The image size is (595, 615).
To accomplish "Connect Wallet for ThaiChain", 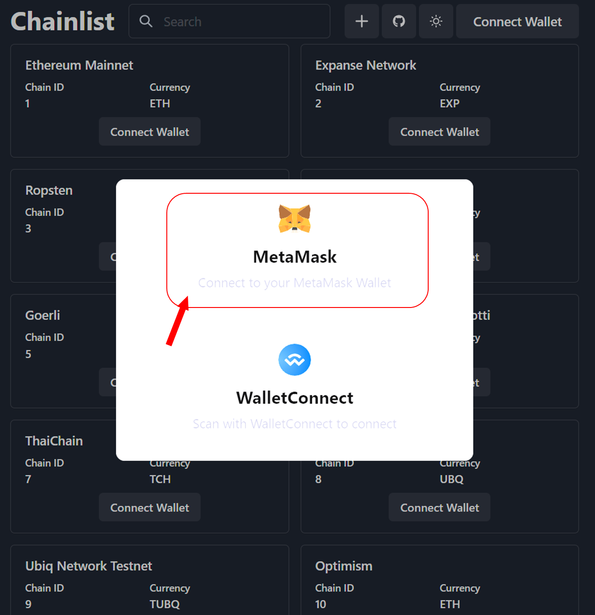I will coord(150,507).
